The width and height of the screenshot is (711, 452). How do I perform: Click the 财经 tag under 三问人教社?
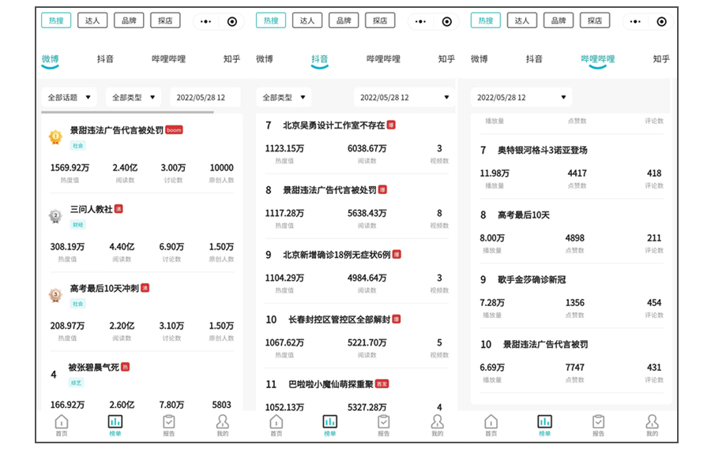pyautogui.click(x=78, y=225)
